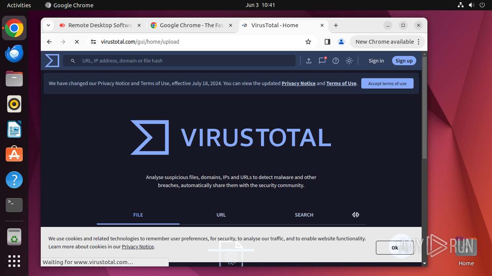492x276 pixels.
Task: Open Rhythmbox from the dock
Action: coord(14,104)
